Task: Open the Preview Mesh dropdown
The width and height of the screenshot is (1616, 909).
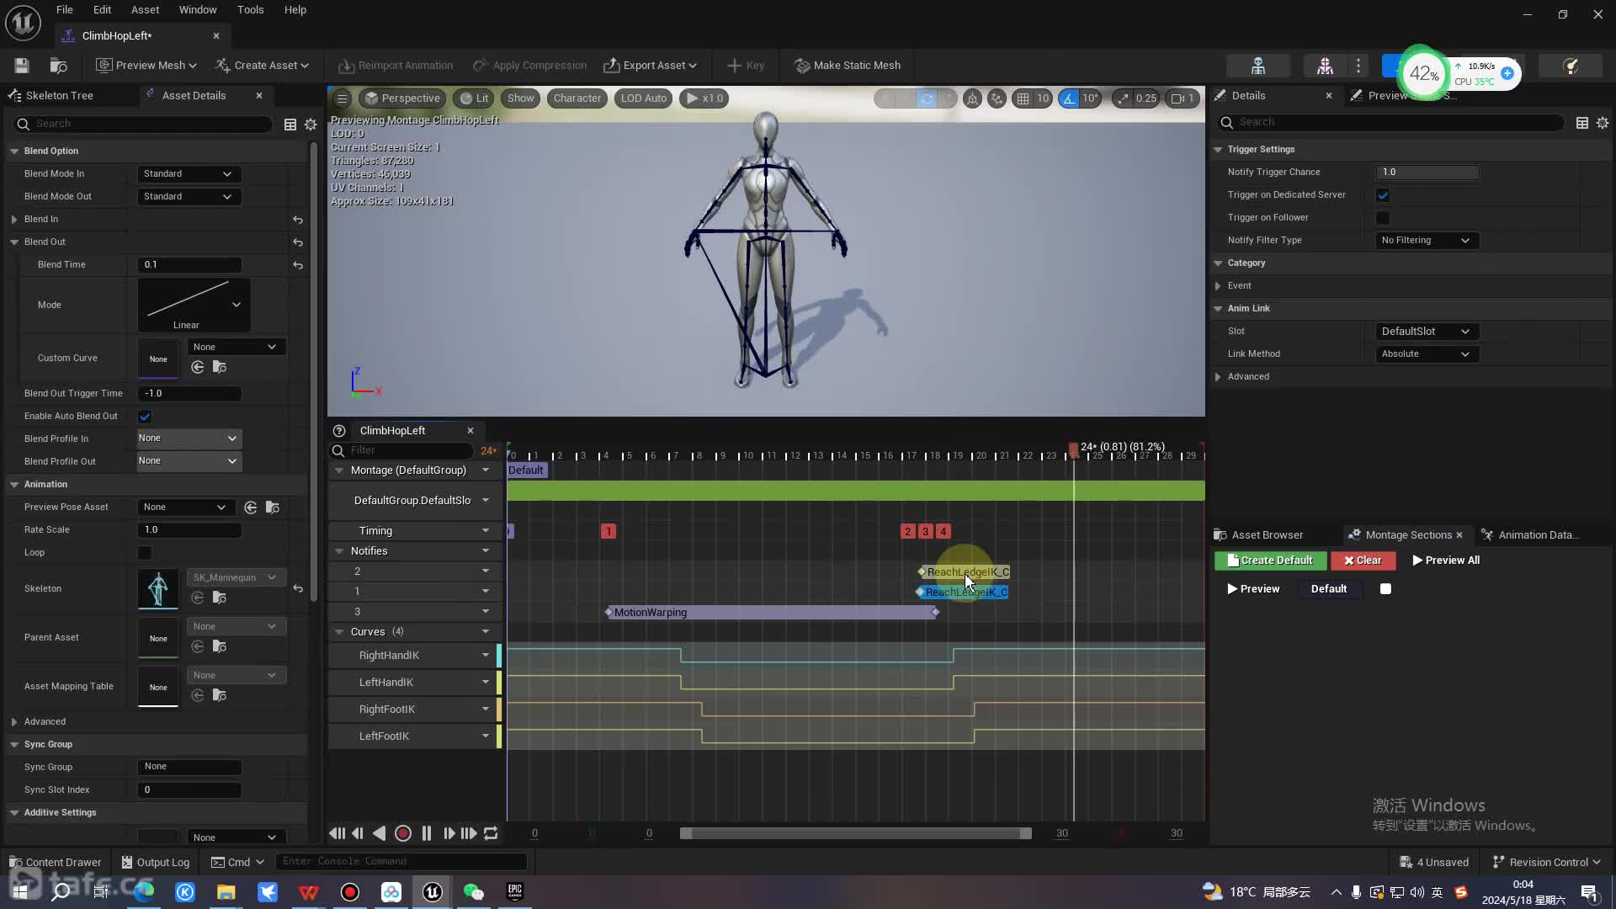Action: click(146, 66)
